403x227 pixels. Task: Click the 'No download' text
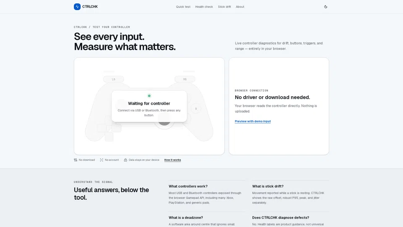coord(87,160)
